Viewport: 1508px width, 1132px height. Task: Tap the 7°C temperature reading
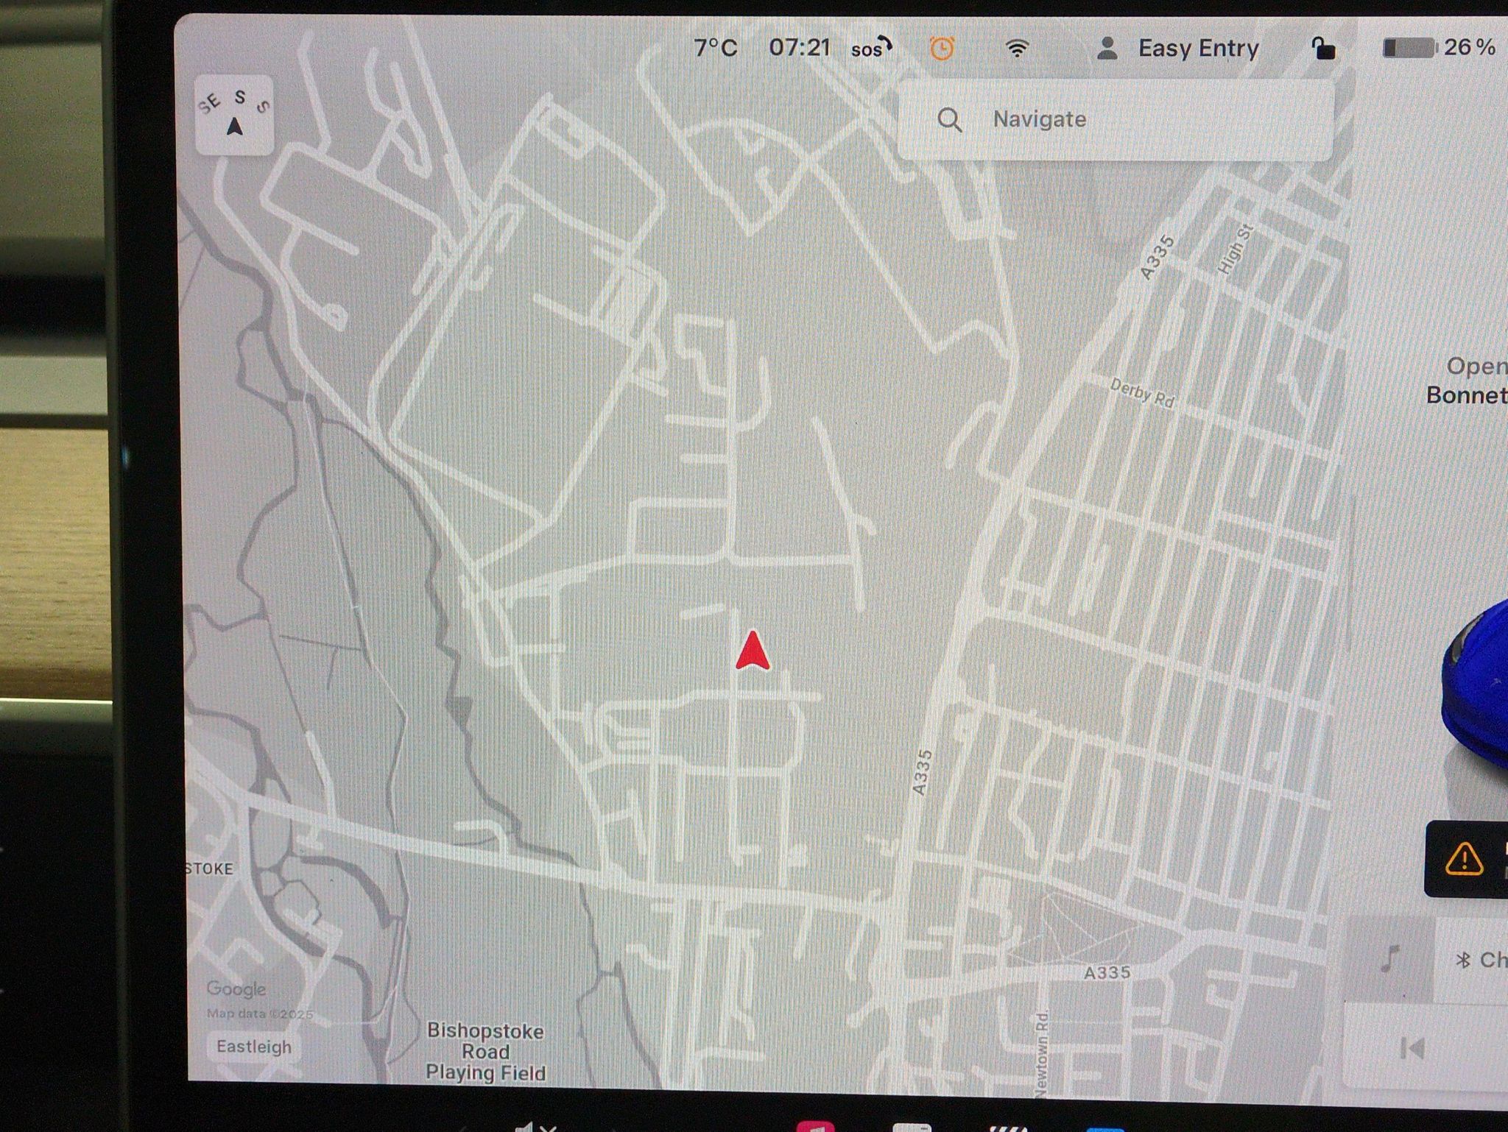pos(715,48)
